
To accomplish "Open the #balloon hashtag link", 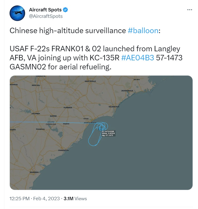I will point(143,31).
